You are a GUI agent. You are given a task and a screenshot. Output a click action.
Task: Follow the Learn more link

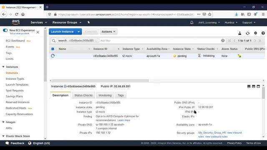click(124, 120)
